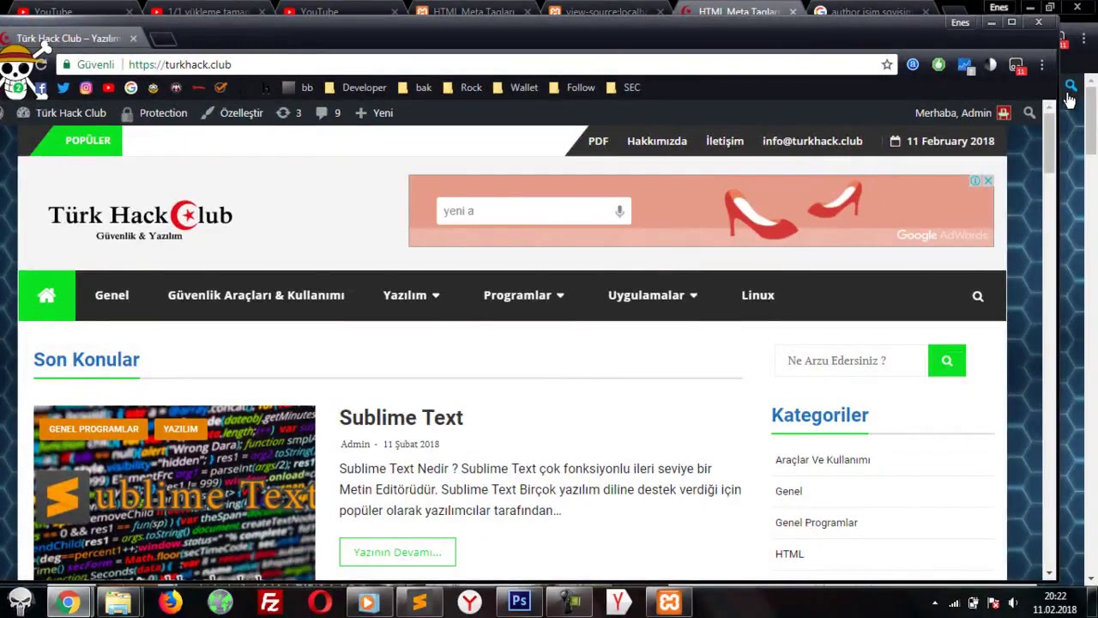Open the Follow bookmarks folder

coord(571,88)
